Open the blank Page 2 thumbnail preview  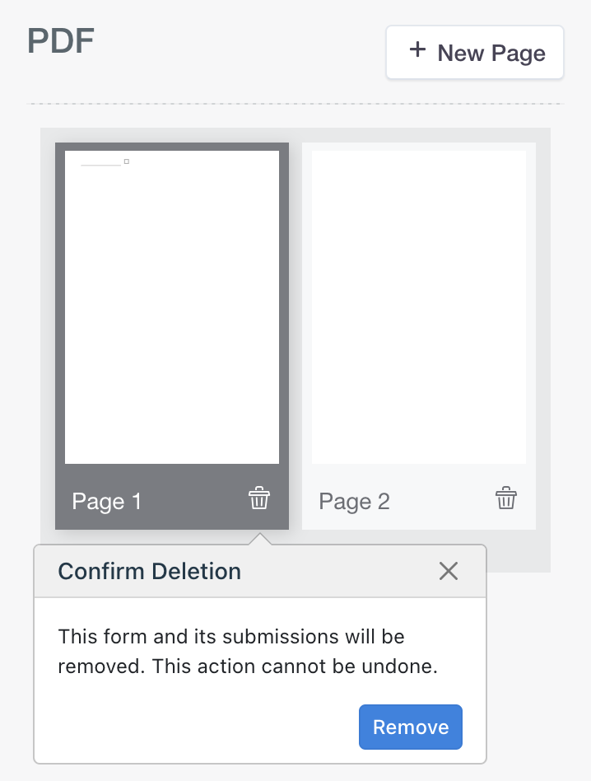(x=419, y=306)
